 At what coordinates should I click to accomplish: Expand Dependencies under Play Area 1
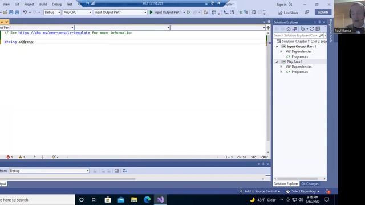(281, 67)
